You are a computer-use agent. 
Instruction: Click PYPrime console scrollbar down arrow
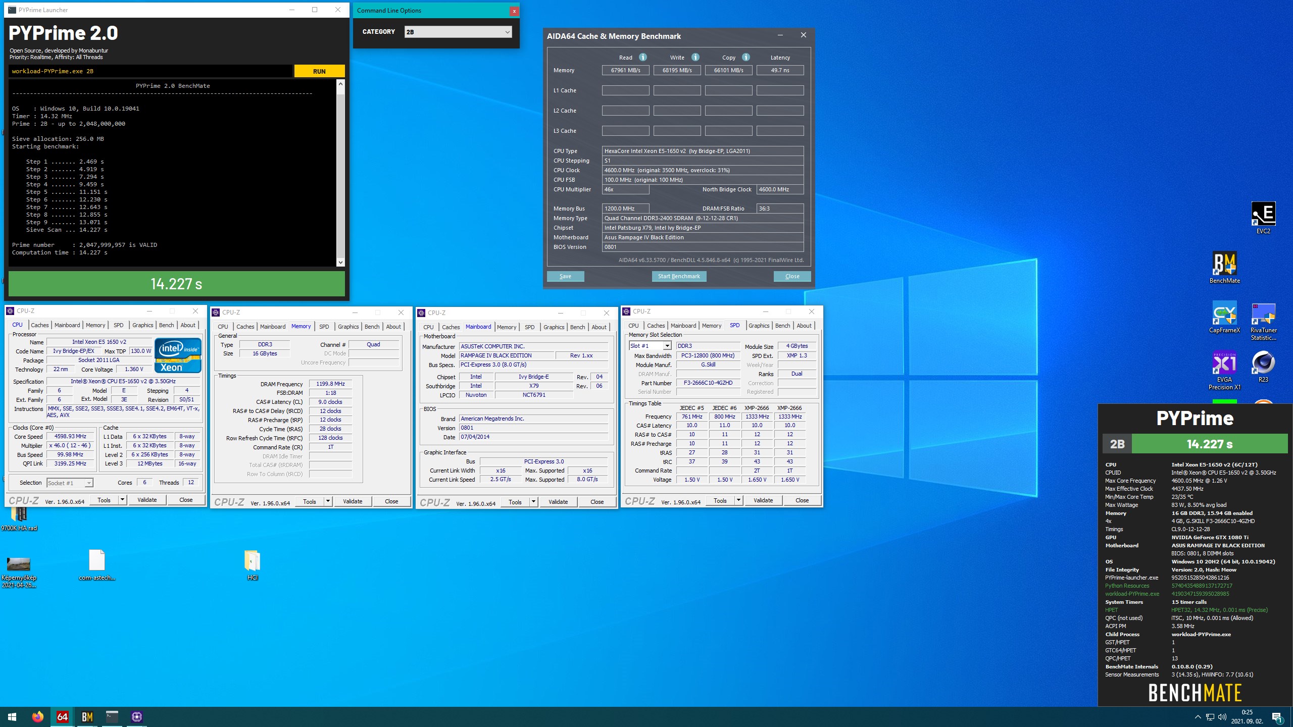(340, 262)
